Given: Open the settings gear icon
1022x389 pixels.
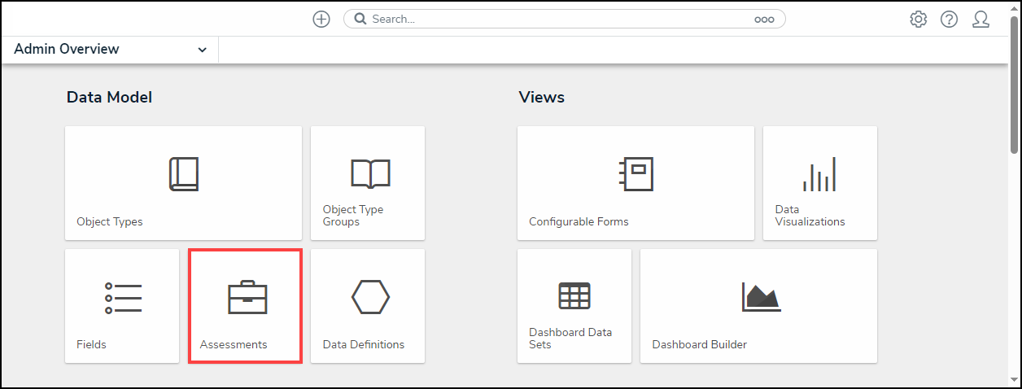Looking at the screenshot, I should tap(919, 19).
